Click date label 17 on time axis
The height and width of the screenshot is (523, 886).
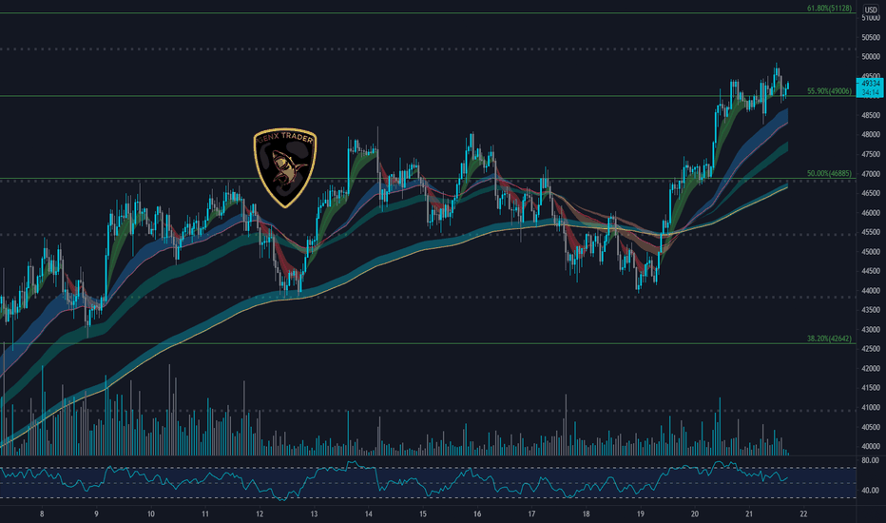[531, 514]
